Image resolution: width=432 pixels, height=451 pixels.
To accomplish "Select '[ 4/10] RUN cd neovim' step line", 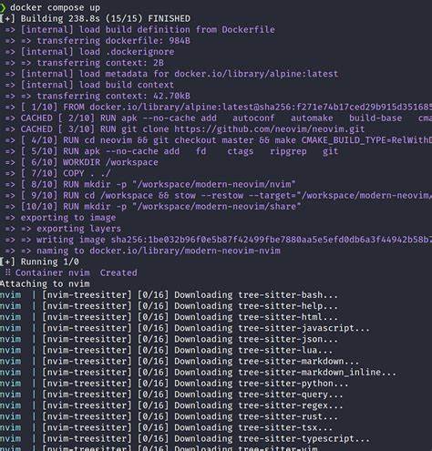I will coord(219,140).
